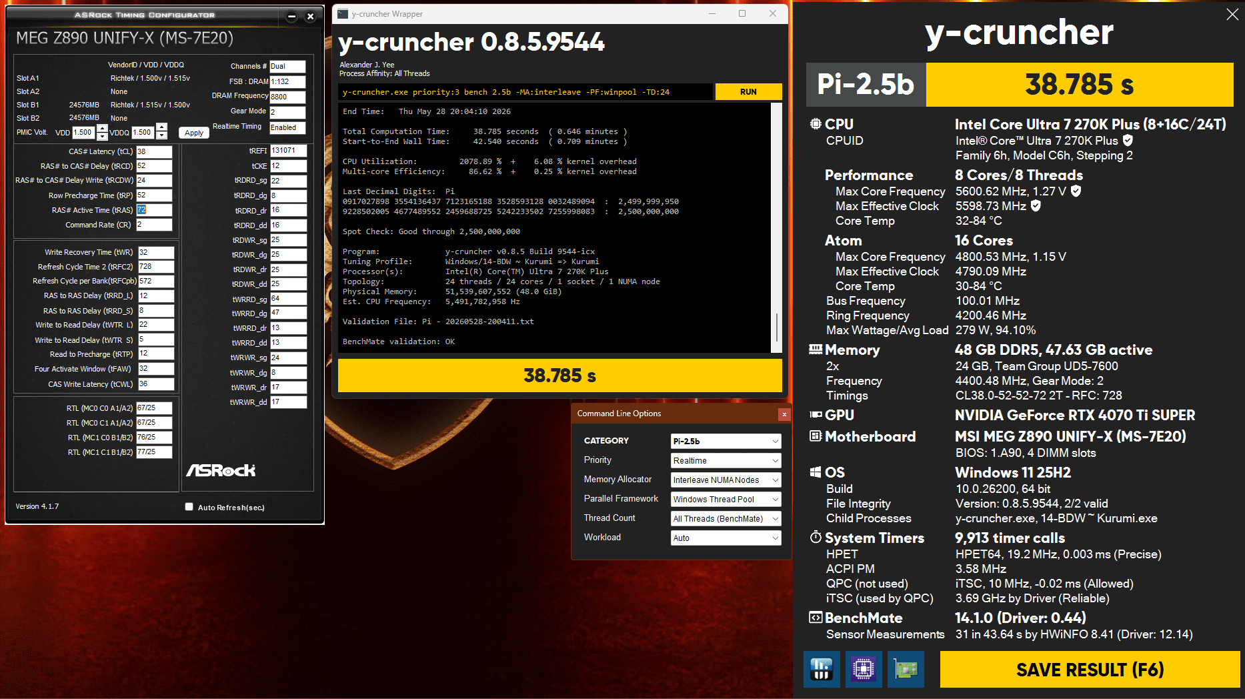Viewport: 1245px width, 699px height.
Task: Click the Motherboard section icon
Action: [x=816, y=436]
